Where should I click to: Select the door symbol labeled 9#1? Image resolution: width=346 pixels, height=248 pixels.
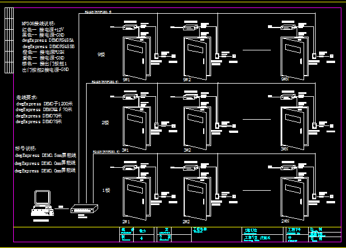(x=137, y=58)
